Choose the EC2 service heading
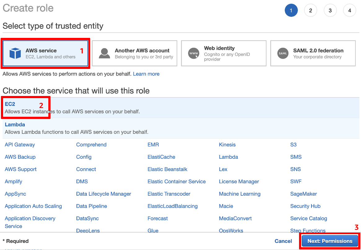The image size is (361, 250). point(10,104)
